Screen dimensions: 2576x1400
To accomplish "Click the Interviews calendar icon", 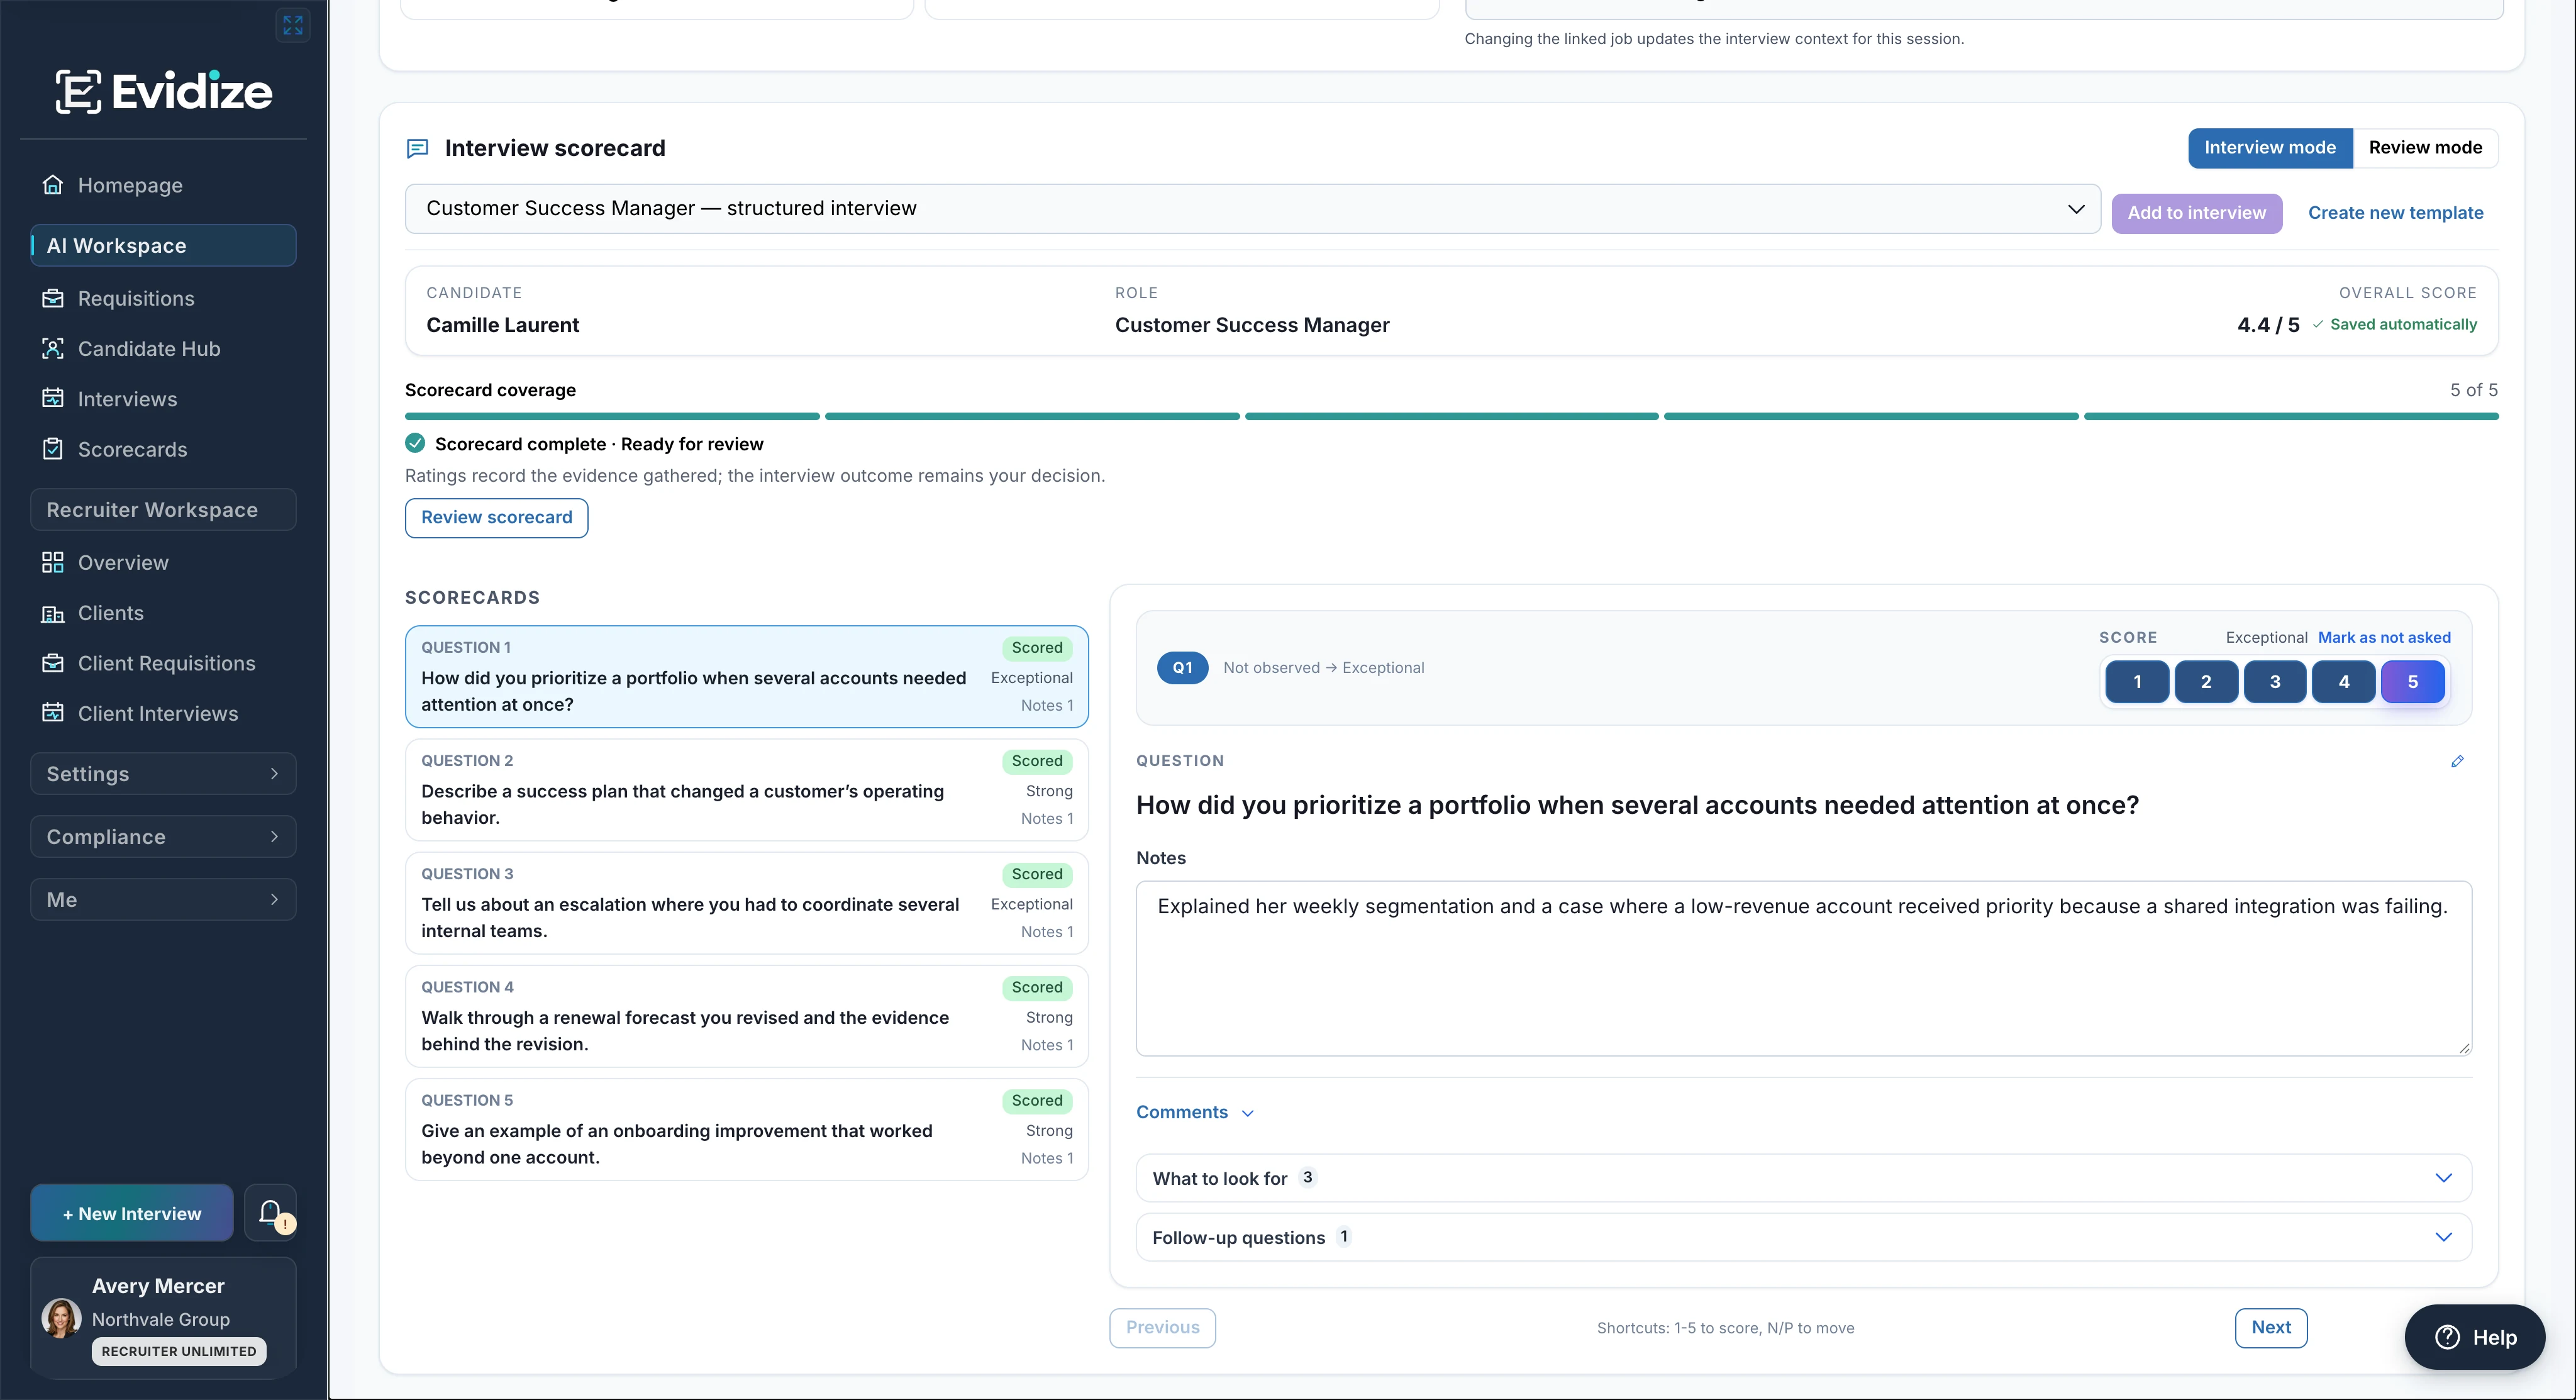I will click(x=53, y=398).
